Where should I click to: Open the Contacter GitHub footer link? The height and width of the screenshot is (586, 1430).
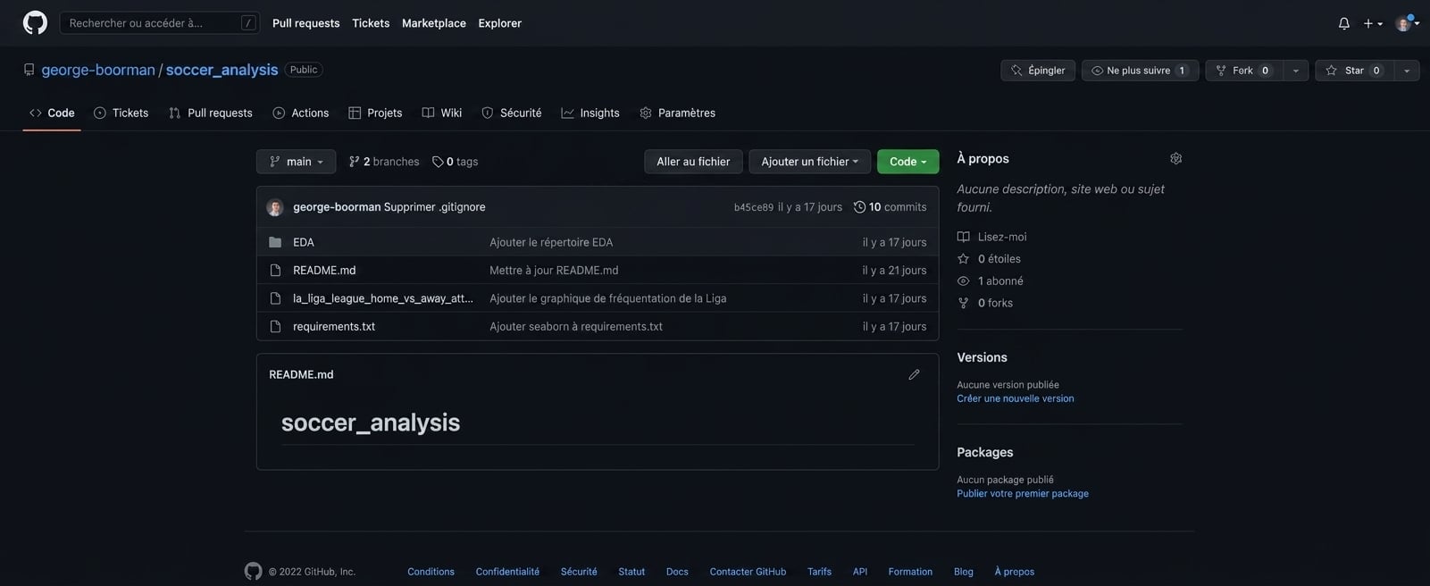[748, 572]
